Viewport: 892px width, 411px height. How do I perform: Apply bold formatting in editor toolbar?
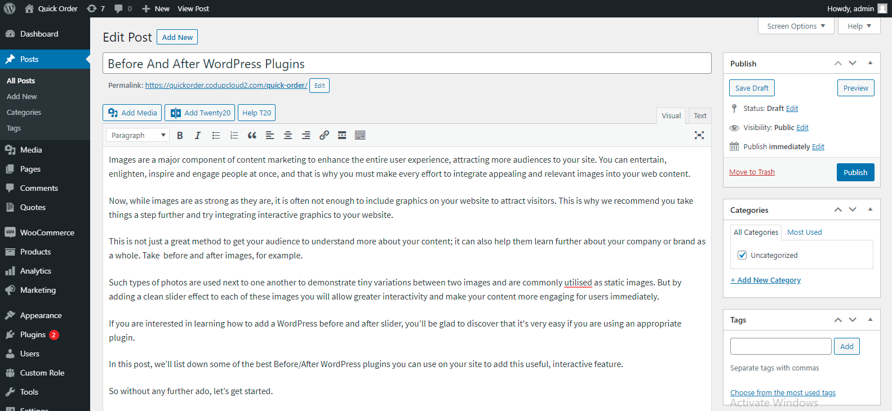coord(180,135)
